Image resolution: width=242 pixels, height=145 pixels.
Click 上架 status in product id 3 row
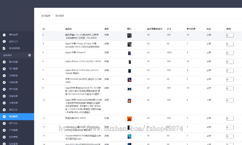(x=209, y=35)
